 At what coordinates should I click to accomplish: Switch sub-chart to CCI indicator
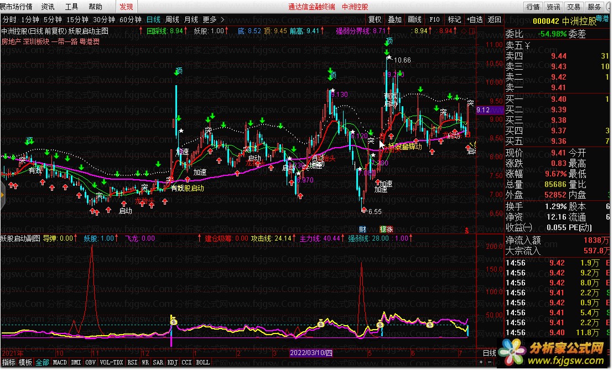[x=186, y=363]
